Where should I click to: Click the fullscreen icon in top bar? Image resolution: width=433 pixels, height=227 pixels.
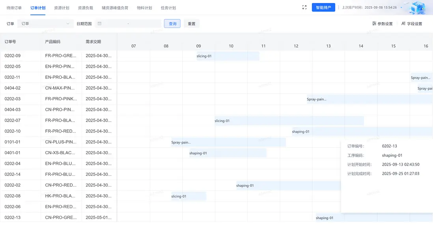pyautogui.click(x=304, y=7)
